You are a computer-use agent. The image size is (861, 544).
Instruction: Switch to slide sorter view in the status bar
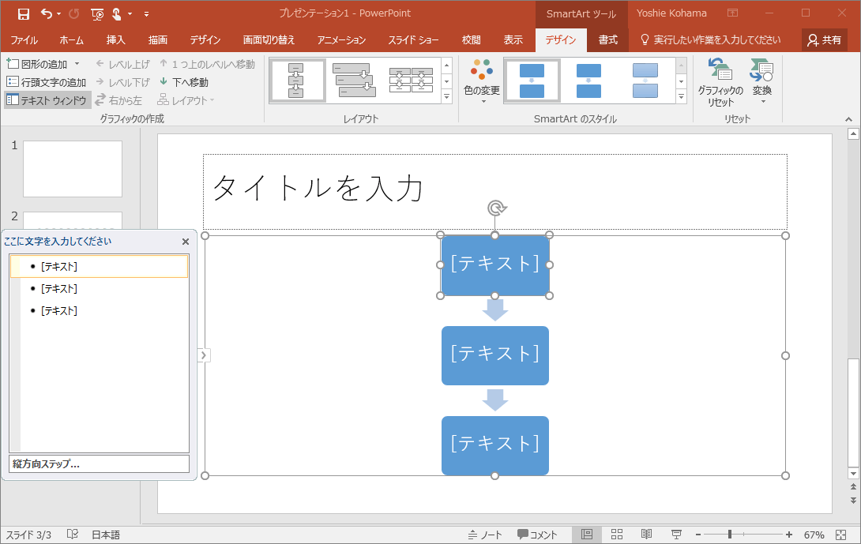click(617, 535)
